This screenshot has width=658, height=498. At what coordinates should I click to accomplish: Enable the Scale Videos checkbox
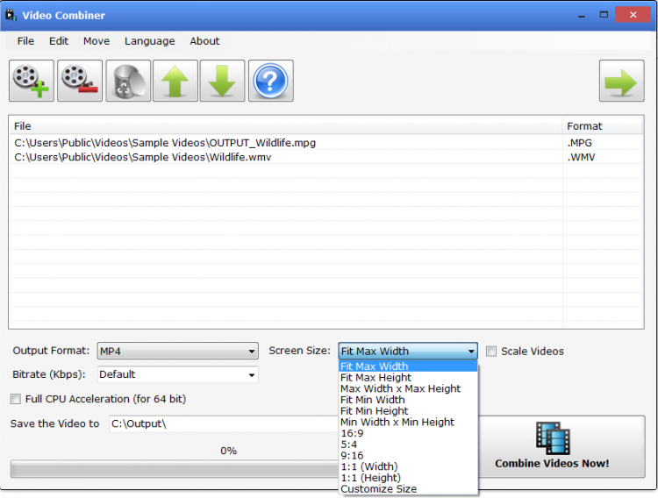tap(491, 352)
